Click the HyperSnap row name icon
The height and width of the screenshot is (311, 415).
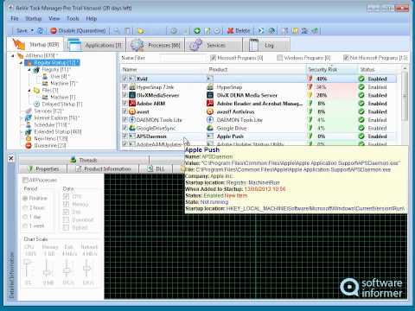click(x=132, y=87)
